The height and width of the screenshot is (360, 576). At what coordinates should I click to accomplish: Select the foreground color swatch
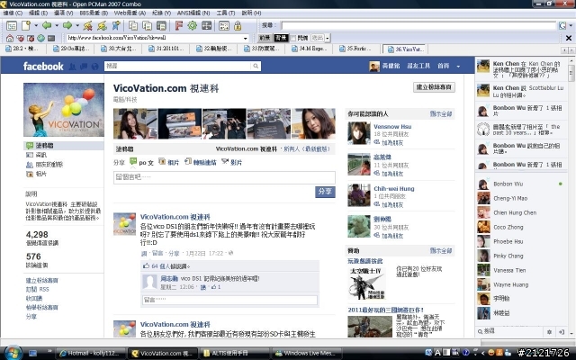[x=265, y=38]
